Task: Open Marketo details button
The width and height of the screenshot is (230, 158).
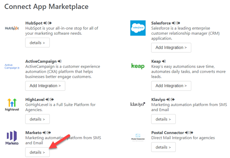Action: click(x=37, y=152)
